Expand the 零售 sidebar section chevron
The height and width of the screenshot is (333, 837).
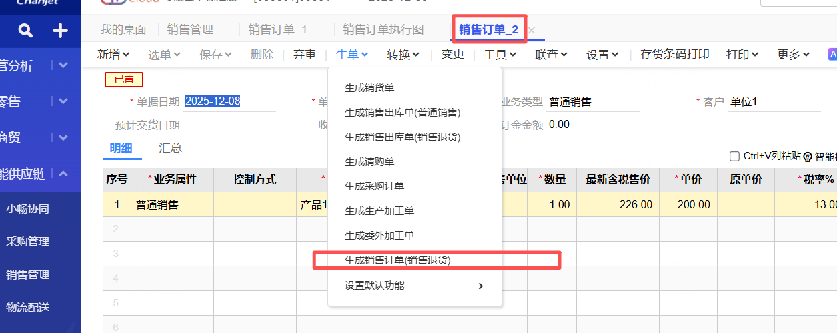point(63,101)
